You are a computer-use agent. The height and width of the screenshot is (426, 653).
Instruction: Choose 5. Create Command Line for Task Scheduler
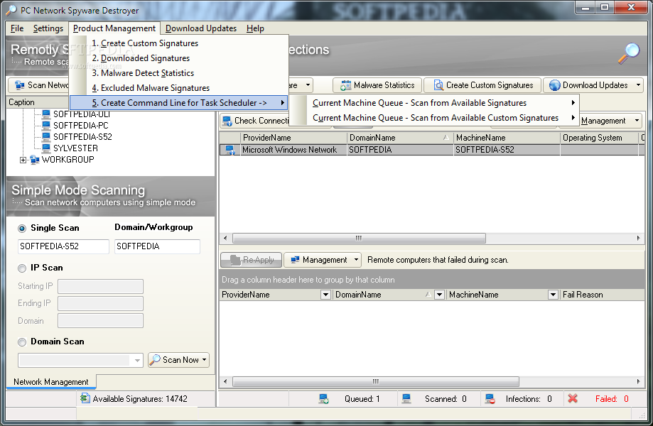(x=179, y=103)
